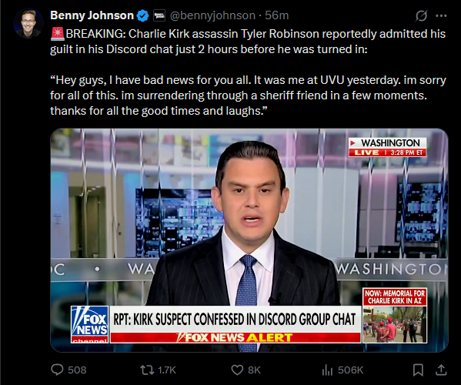Click the affiliate badge beside the verified check
The height and width of the screenshot is (385, 461).
click(x=159, y=15)
